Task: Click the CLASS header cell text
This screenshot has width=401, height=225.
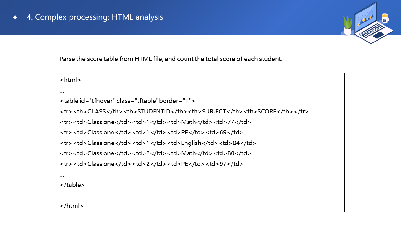Action: [x=96, y=111]
